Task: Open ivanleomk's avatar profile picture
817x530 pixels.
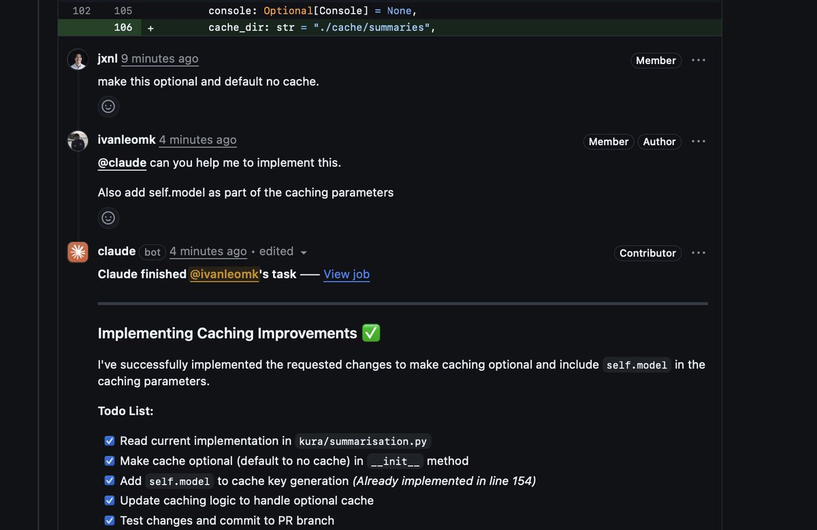Action: [78, 141]
